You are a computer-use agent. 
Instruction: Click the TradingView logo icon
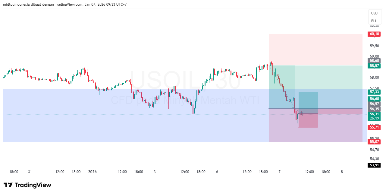(8, 185)
